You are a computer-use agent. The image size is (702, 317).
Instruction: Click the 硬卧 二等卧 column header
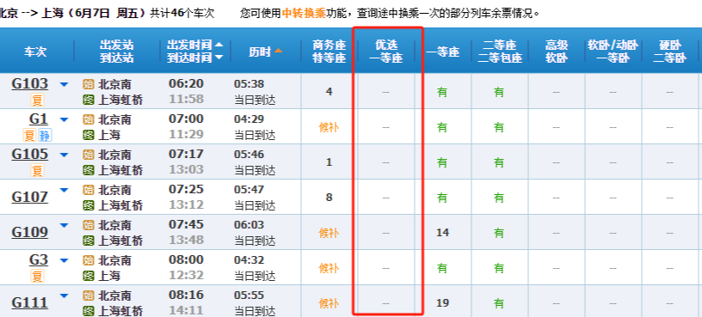pyautogui.click(x=670, y=52)
